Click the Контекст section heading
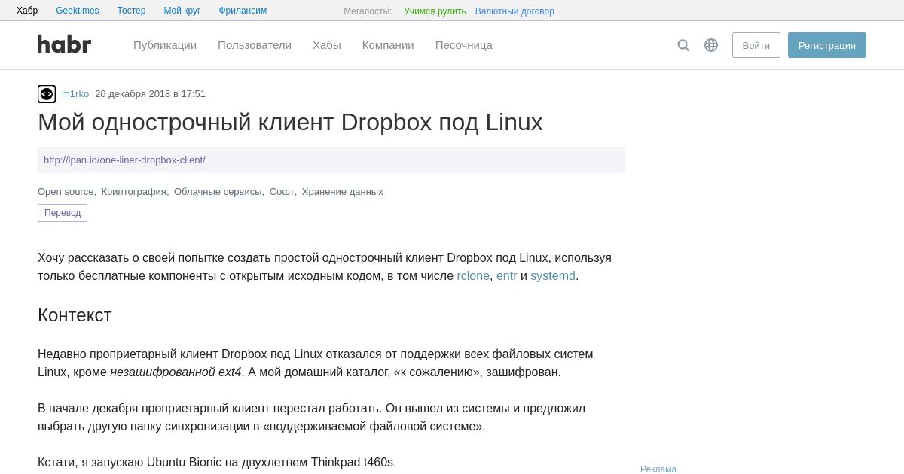Screen dimensions: 904x474 pyautogui.click(x=75, y=315)
